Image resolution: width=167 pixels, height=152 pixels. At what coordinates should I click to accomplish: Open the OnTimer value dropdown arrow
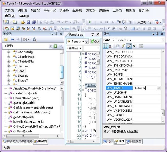159,88
